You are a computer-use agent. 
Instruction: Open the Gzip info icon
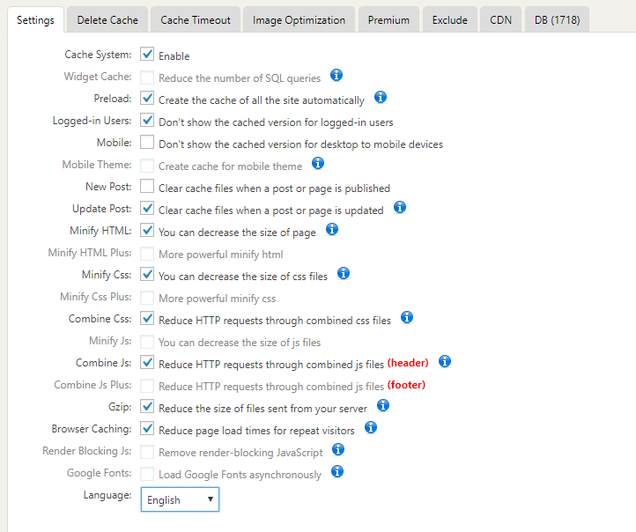pos(383,406)
